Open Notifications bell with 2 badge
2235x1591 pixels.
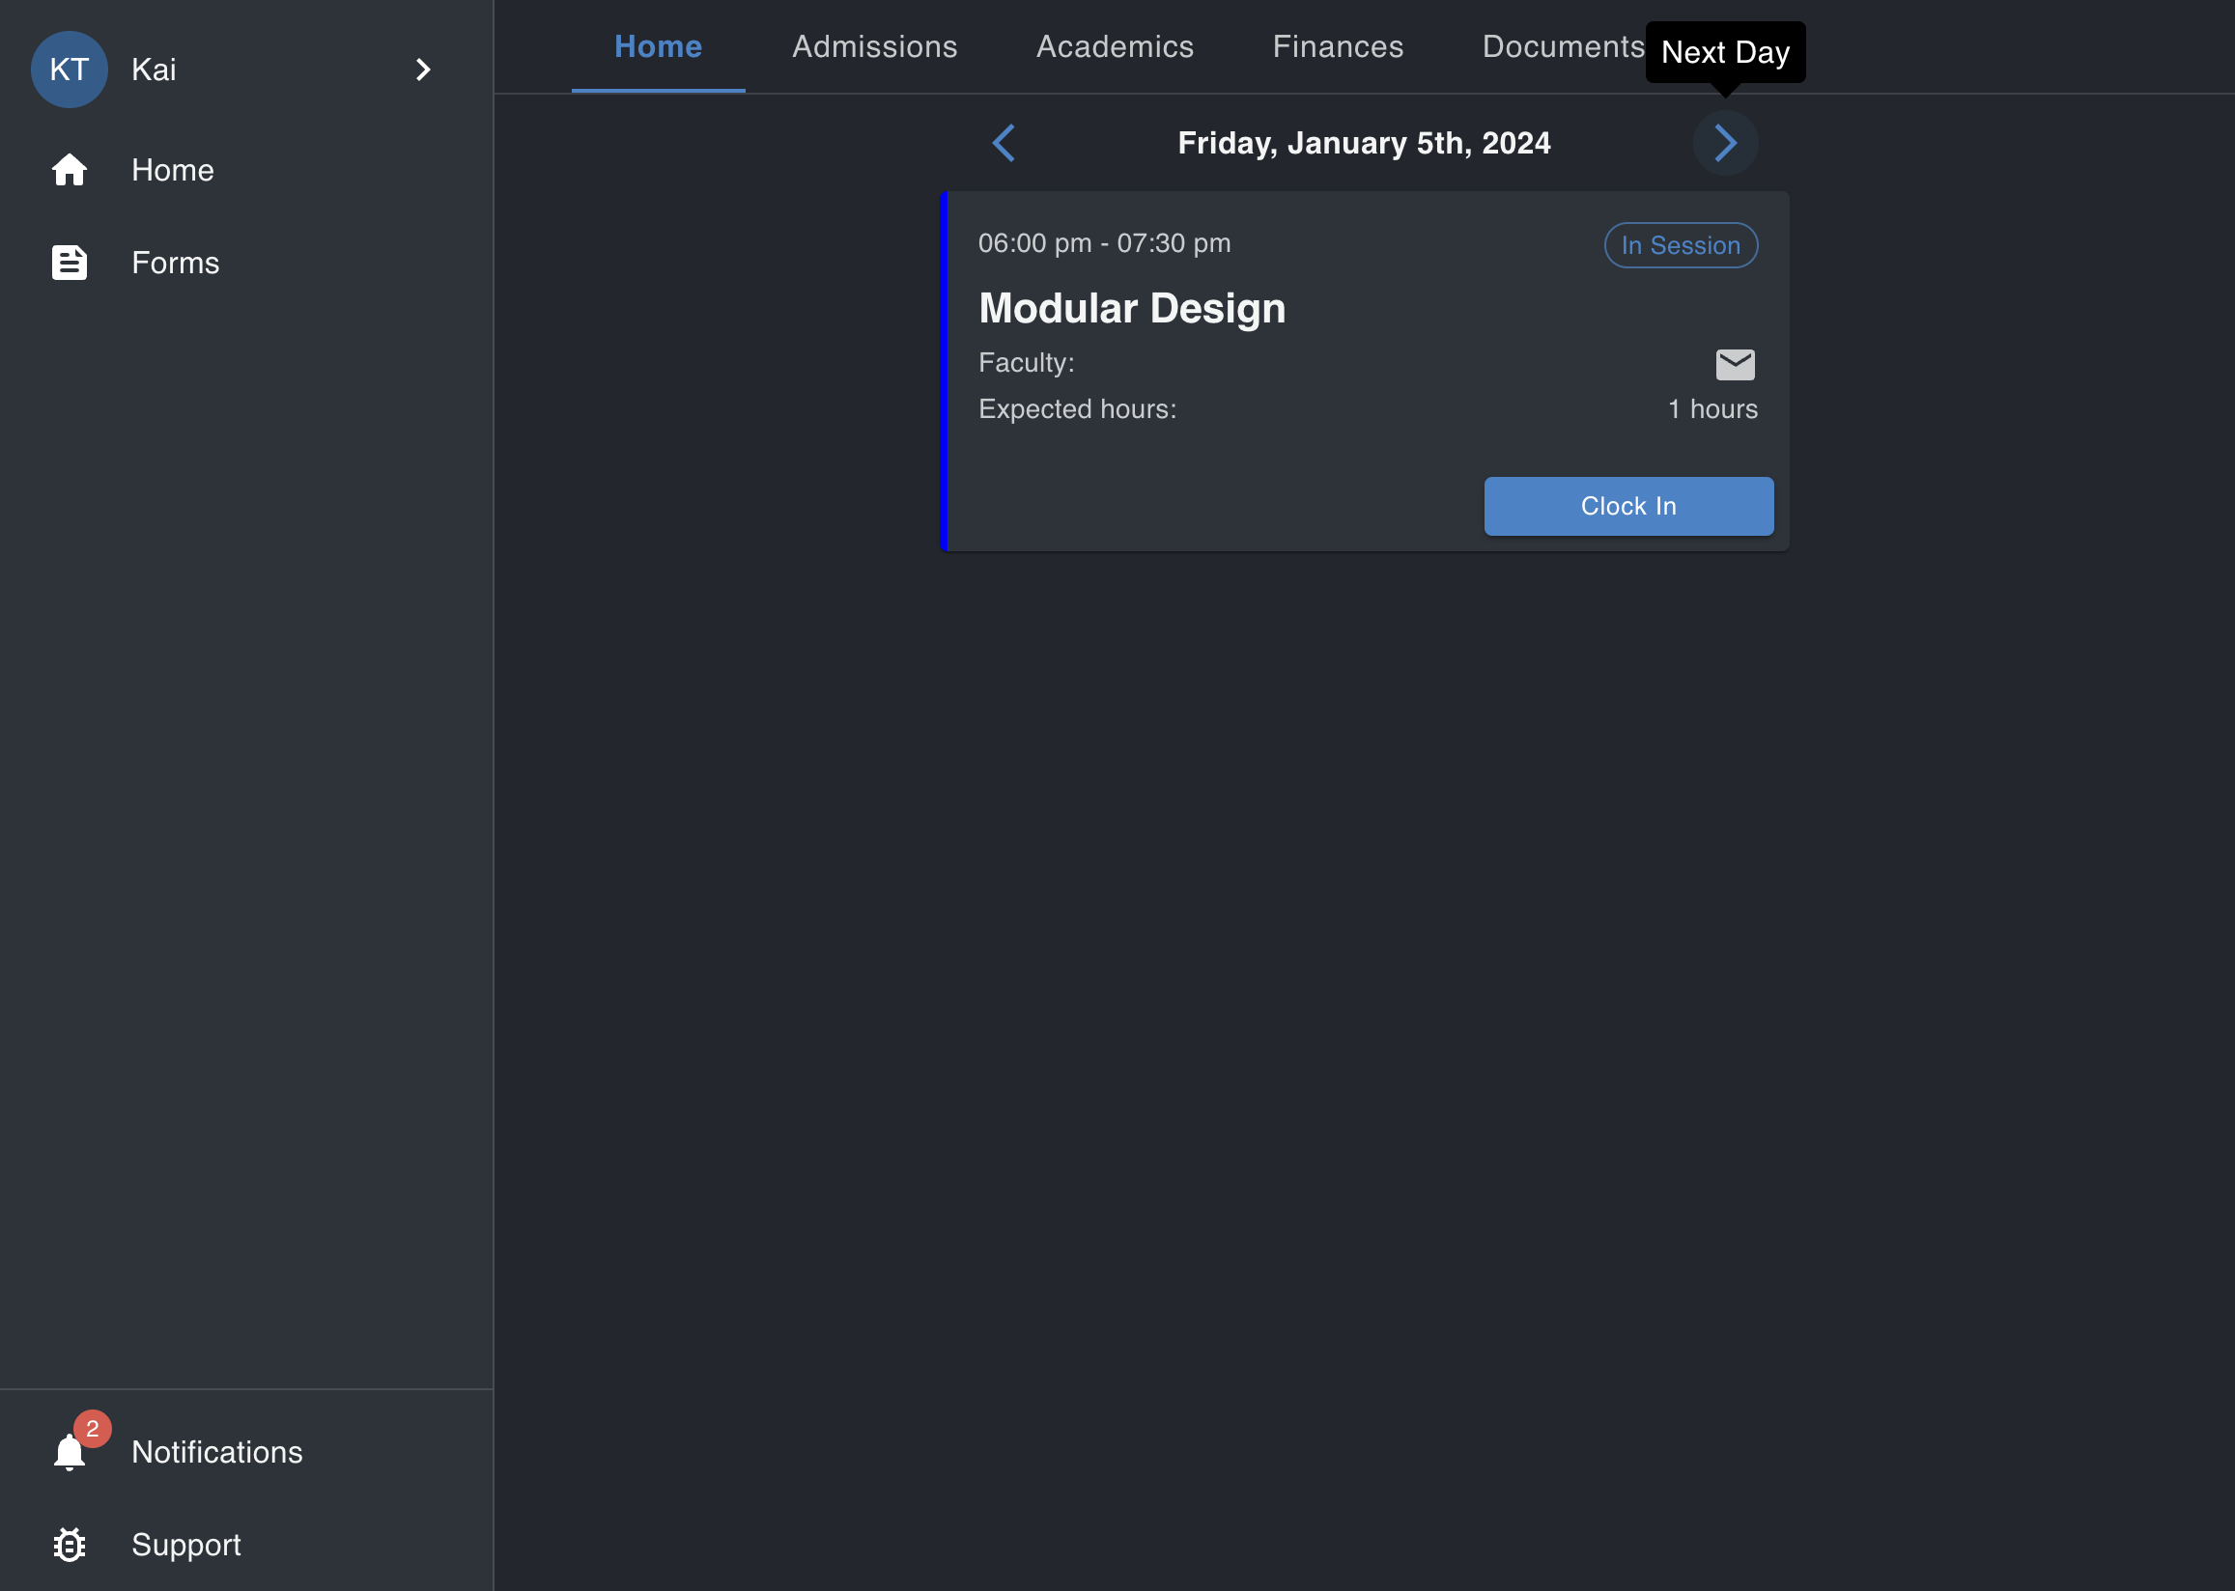click(x=70, y=1450)
